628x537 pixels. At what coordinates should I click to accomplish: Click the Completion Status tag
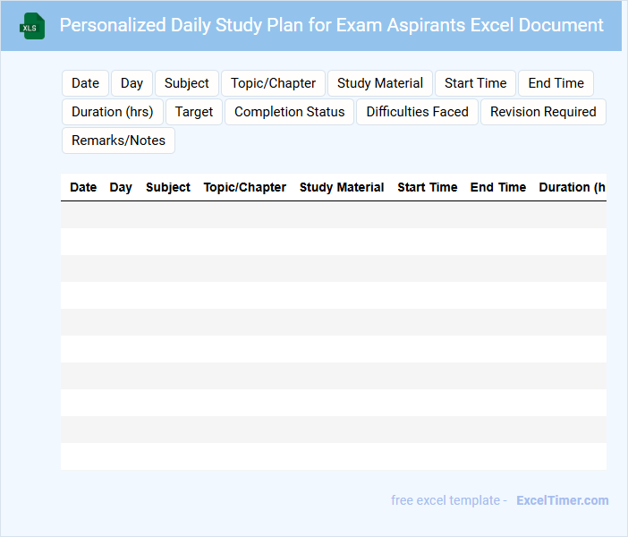(289, 112)
